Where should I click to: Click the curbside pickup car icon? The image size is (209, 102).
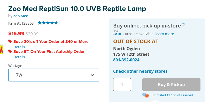[117, 33]
